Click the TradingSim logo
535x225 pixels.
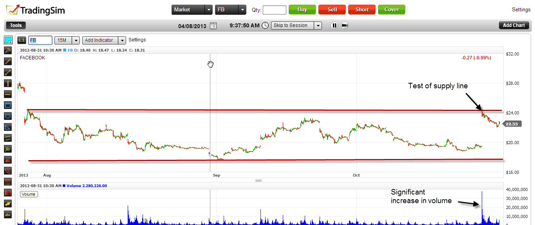tap(35, 10)
